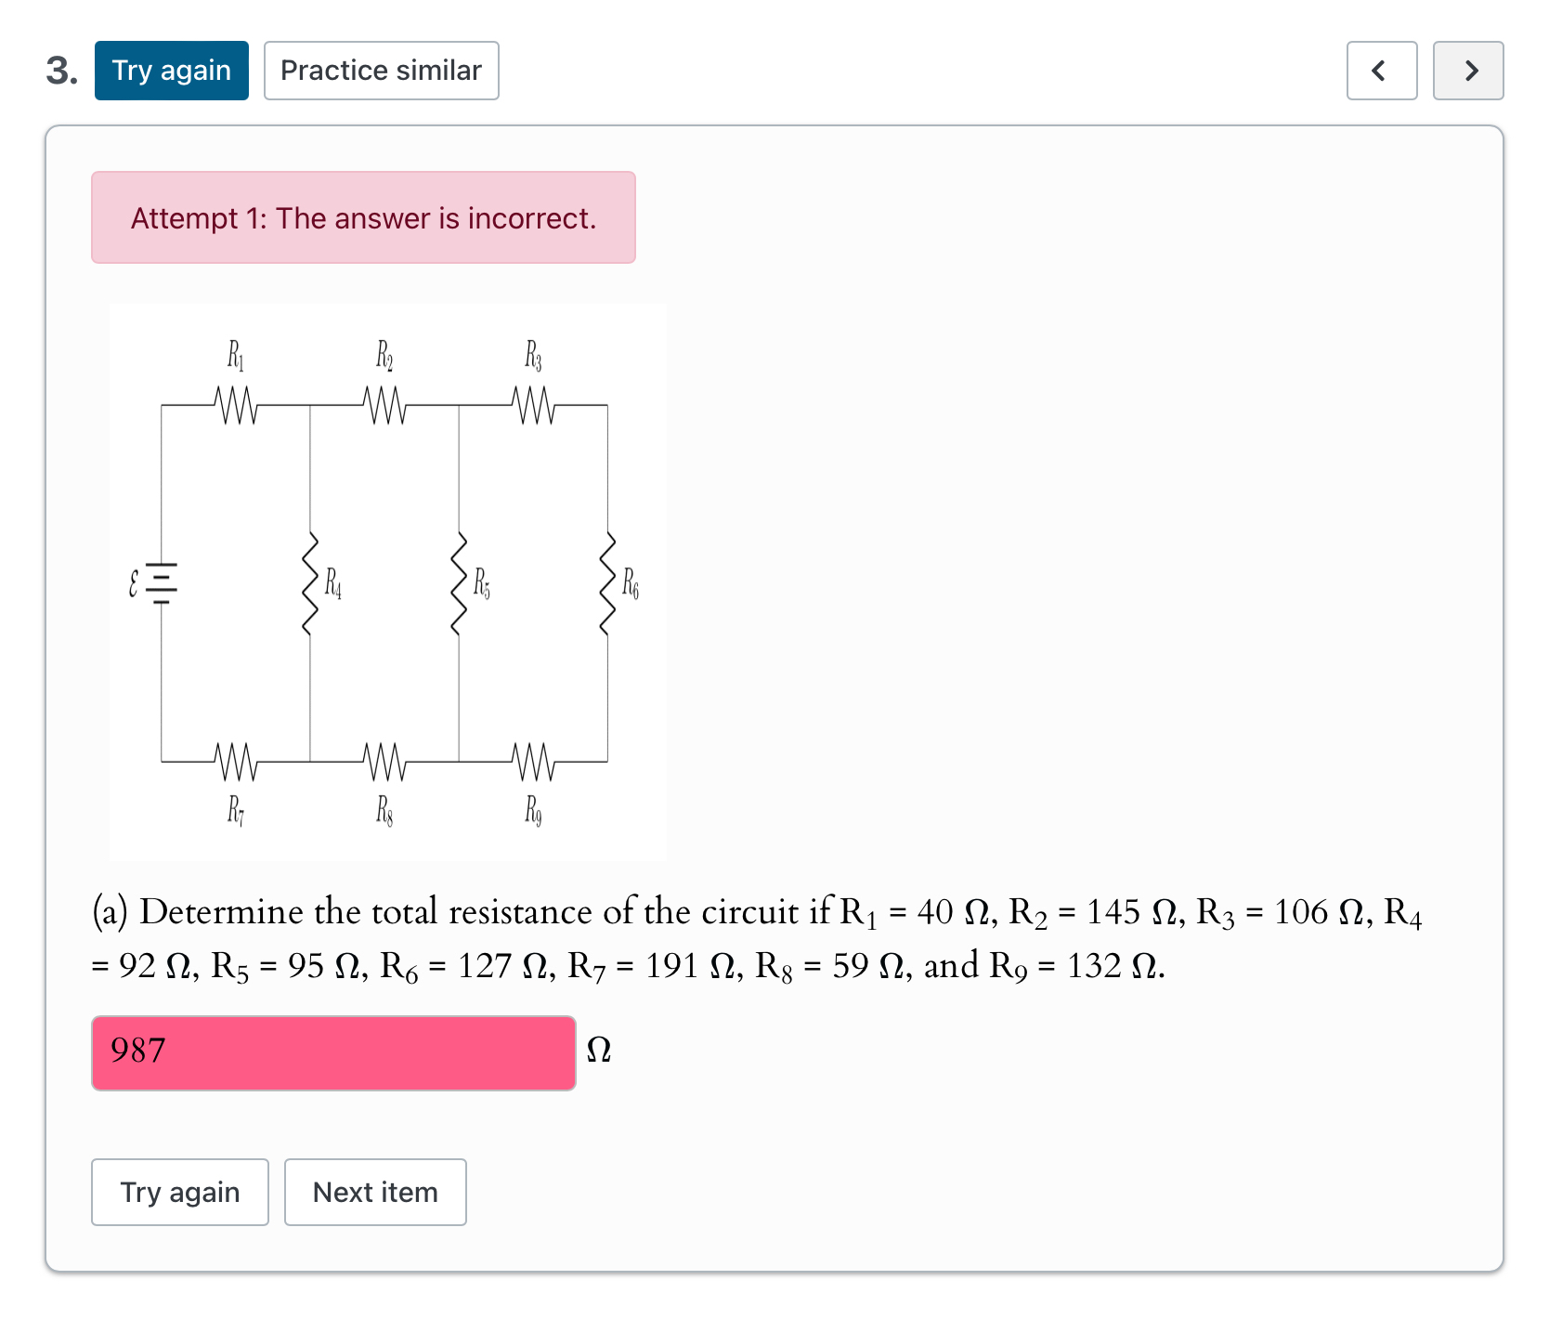This screenshot has width=1549, height=1332.
Task: Click the Attempt 1 incorrect answer banner
Action: pyautogui.click(x=363, y=218)
